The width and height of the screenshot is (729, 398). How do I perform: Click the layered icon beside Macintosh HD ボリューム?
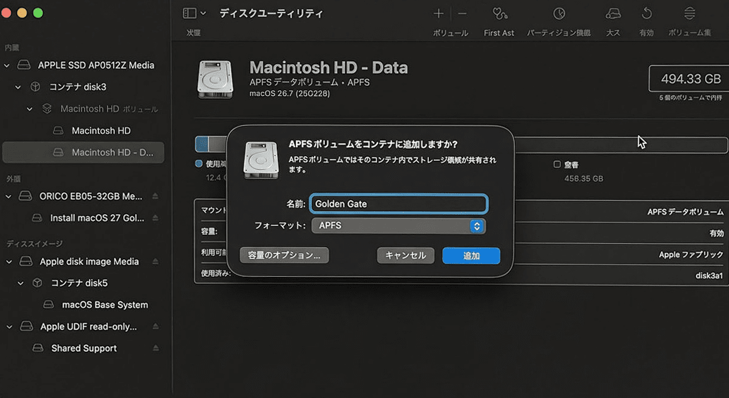tap(47, 109)
